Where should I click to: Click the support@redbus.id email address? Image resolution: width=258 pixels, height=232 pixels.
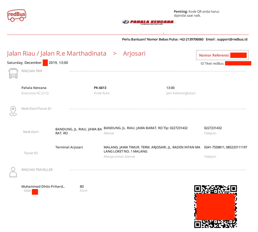(232, 39)
